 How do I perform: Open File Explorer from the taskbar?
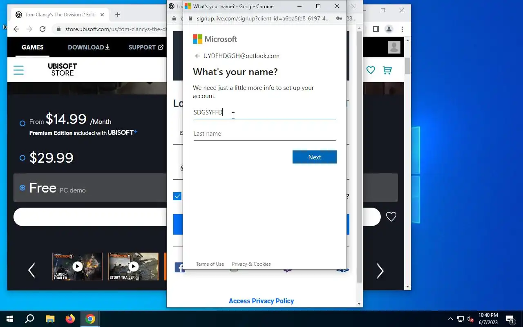pyautogui.click(x=50, y=319)
